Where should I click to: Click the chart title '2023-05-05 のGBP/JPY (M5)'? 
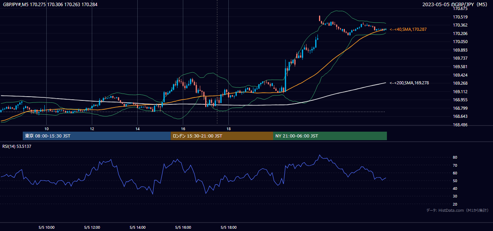point(456,5)
